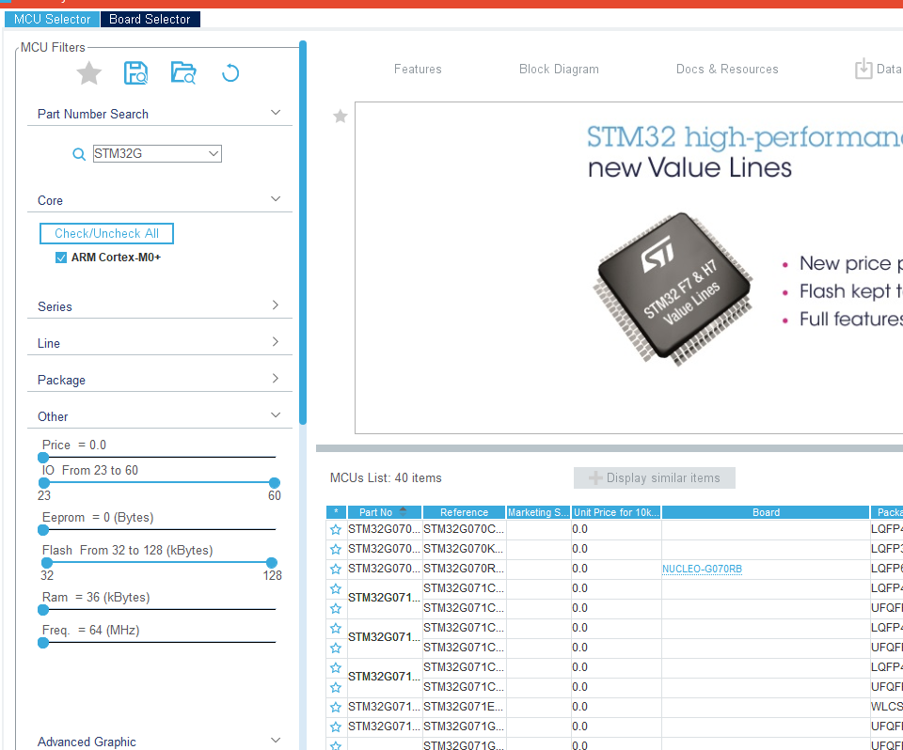Select the STM32G070C... reference cell
Viewport: 903px width, 750px height.
[x=464, y=529]
